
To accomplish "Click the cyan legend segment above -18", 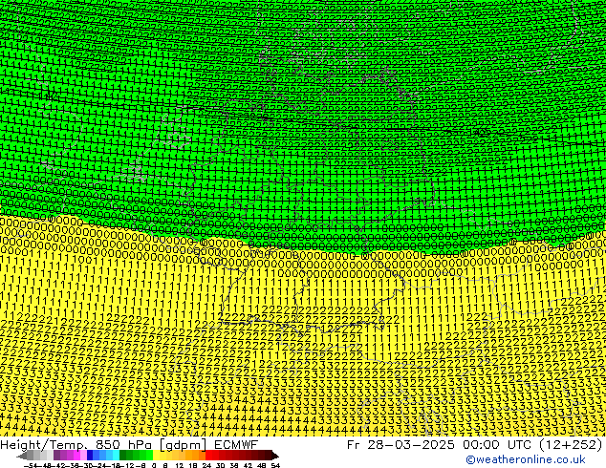I will click(116, 455).
